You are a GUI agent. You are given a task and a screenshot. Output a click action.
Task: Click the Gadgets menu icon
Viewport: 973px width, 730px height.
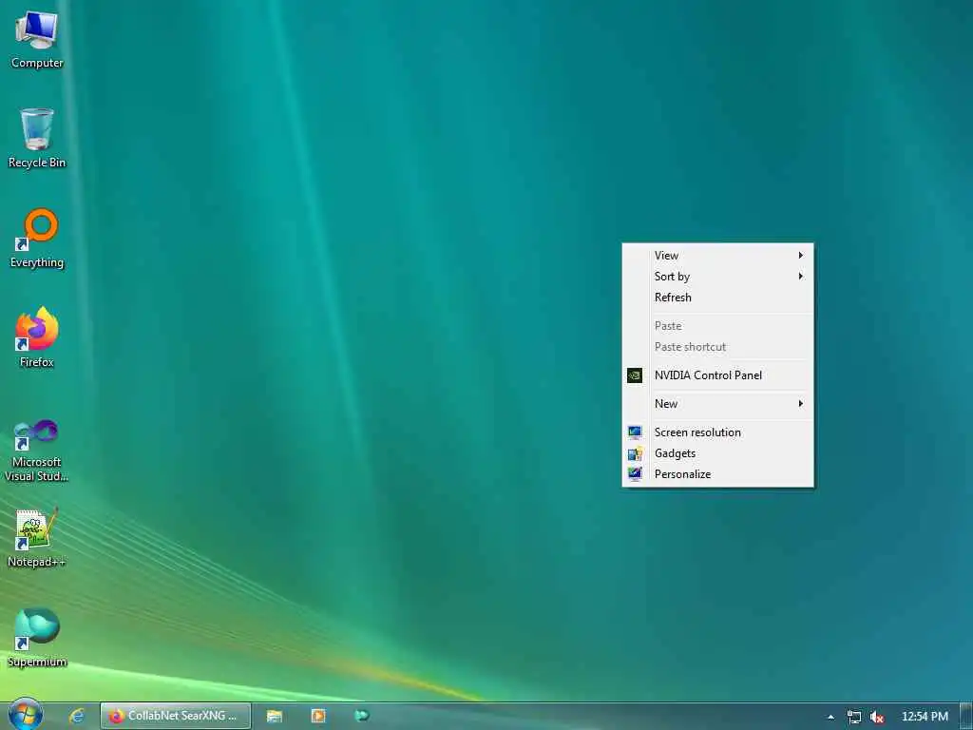[634, 453]
